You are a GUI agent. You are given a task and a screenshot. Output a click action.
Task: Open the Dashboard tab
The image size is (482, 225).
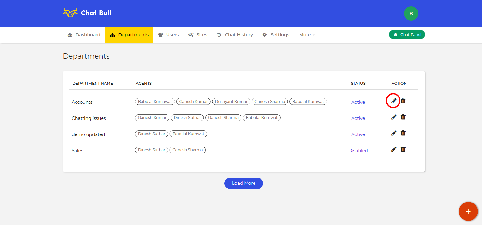pyautogui.click(x=84, y=35)
